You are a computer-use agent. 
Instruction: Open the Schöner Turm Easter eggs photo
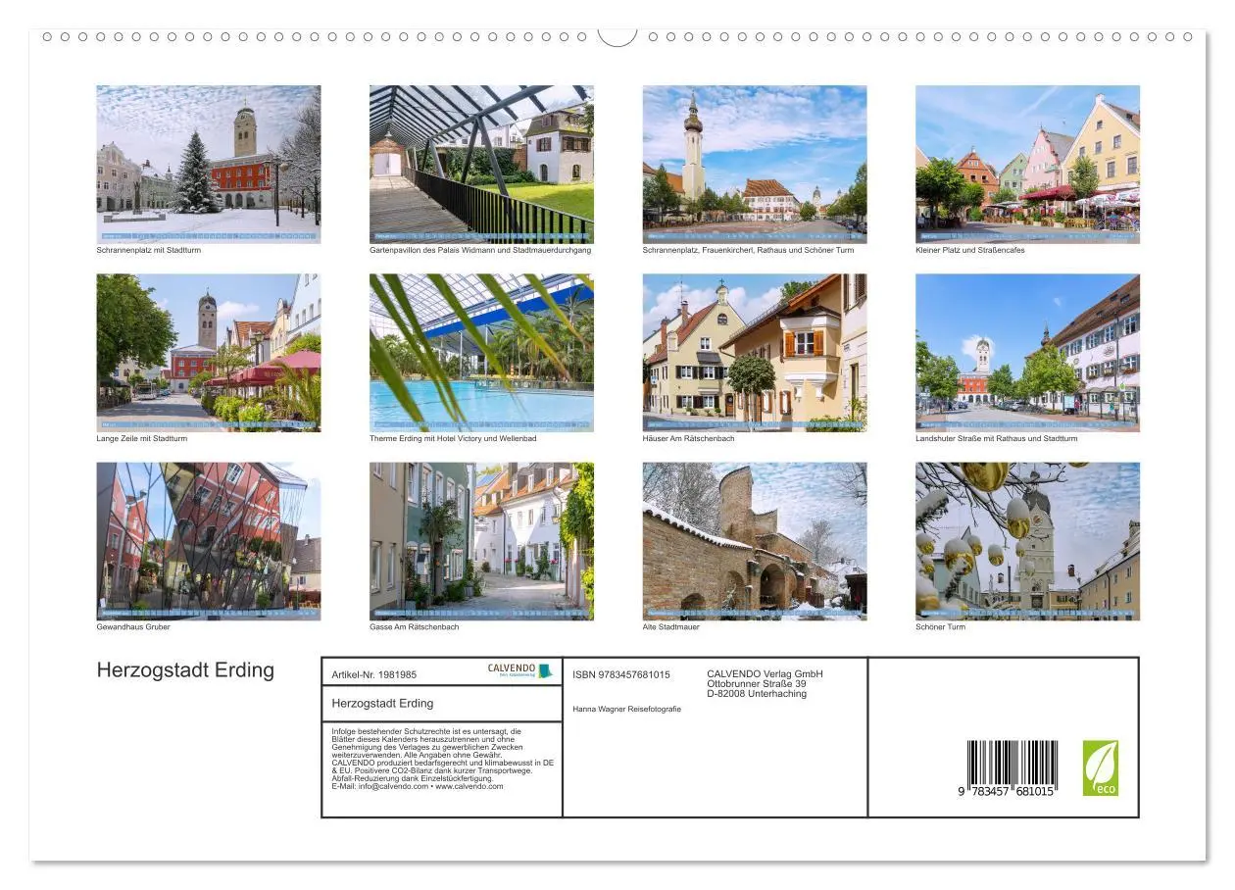click(x=1027, y=541)
